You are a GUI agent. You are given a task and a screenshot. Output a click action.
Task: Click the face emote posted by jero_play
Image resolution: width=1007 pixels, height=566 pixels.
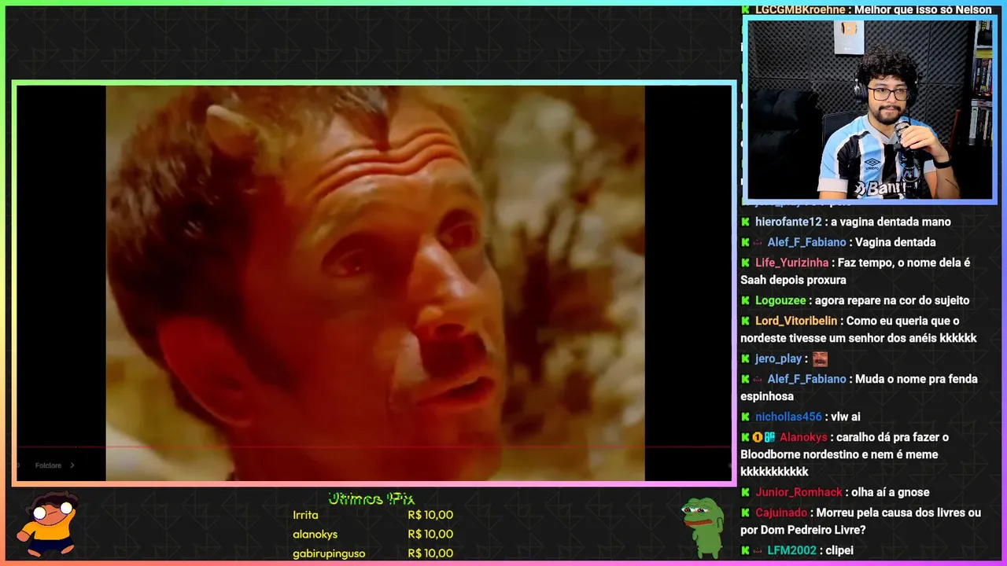(820, 359)
